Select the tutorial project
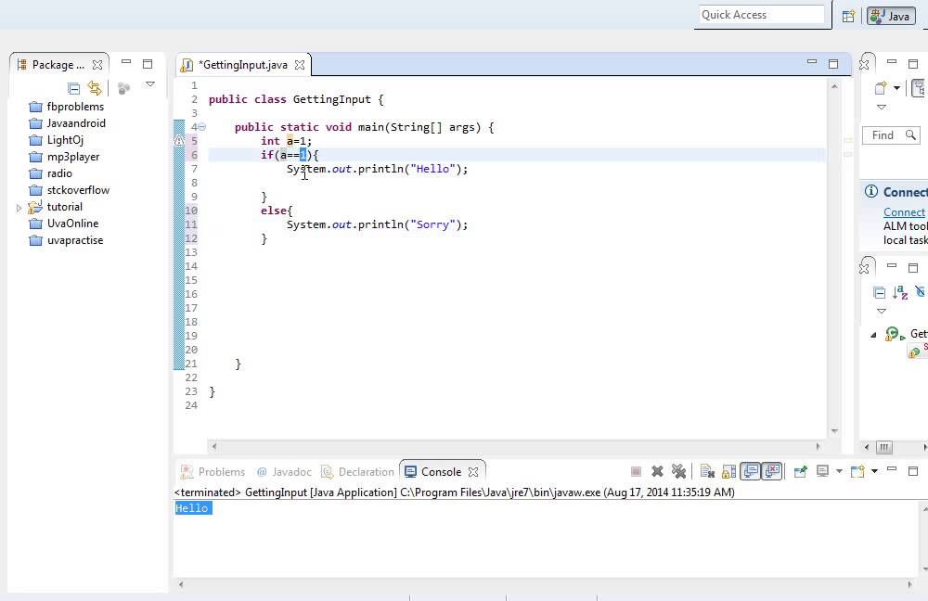This screenshot has width=928, height=601. (x=56, y=207)
